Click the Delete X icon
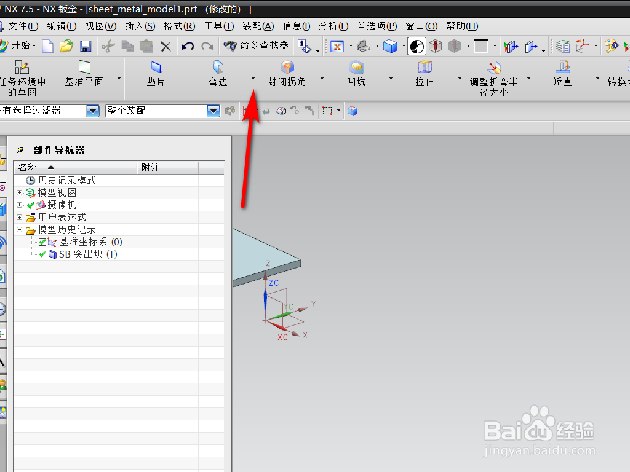The height and width of the screenshot is (472, 630). (x=165, y=47)
